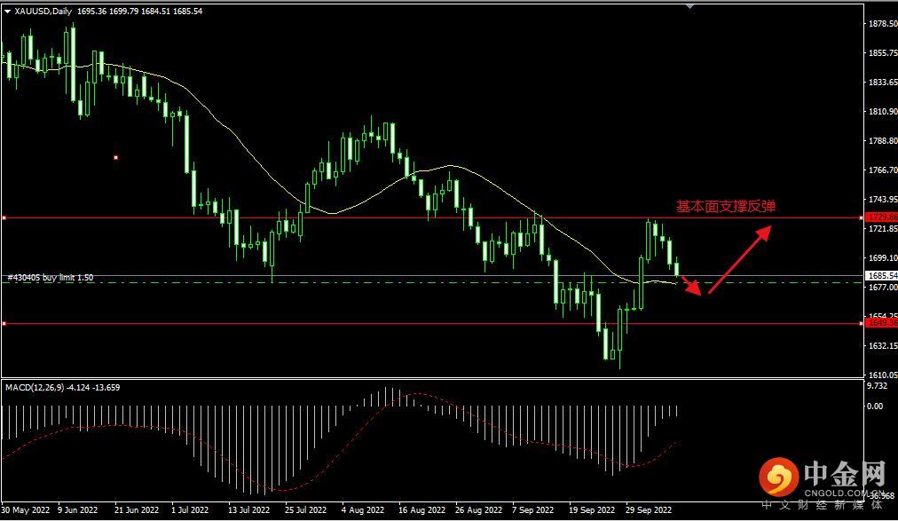Click the 1878.50 price scale label
The height and width of the screenshot is (521, 898).
coord(883,23)
